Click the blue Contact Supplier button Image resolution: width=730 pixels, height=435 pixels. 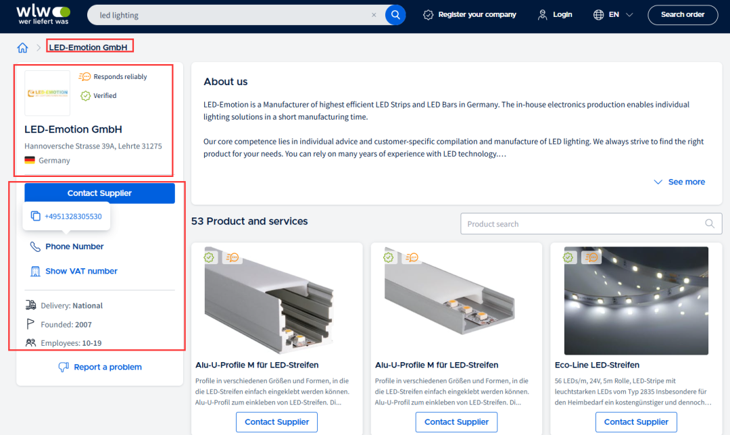tap(99, 193)
